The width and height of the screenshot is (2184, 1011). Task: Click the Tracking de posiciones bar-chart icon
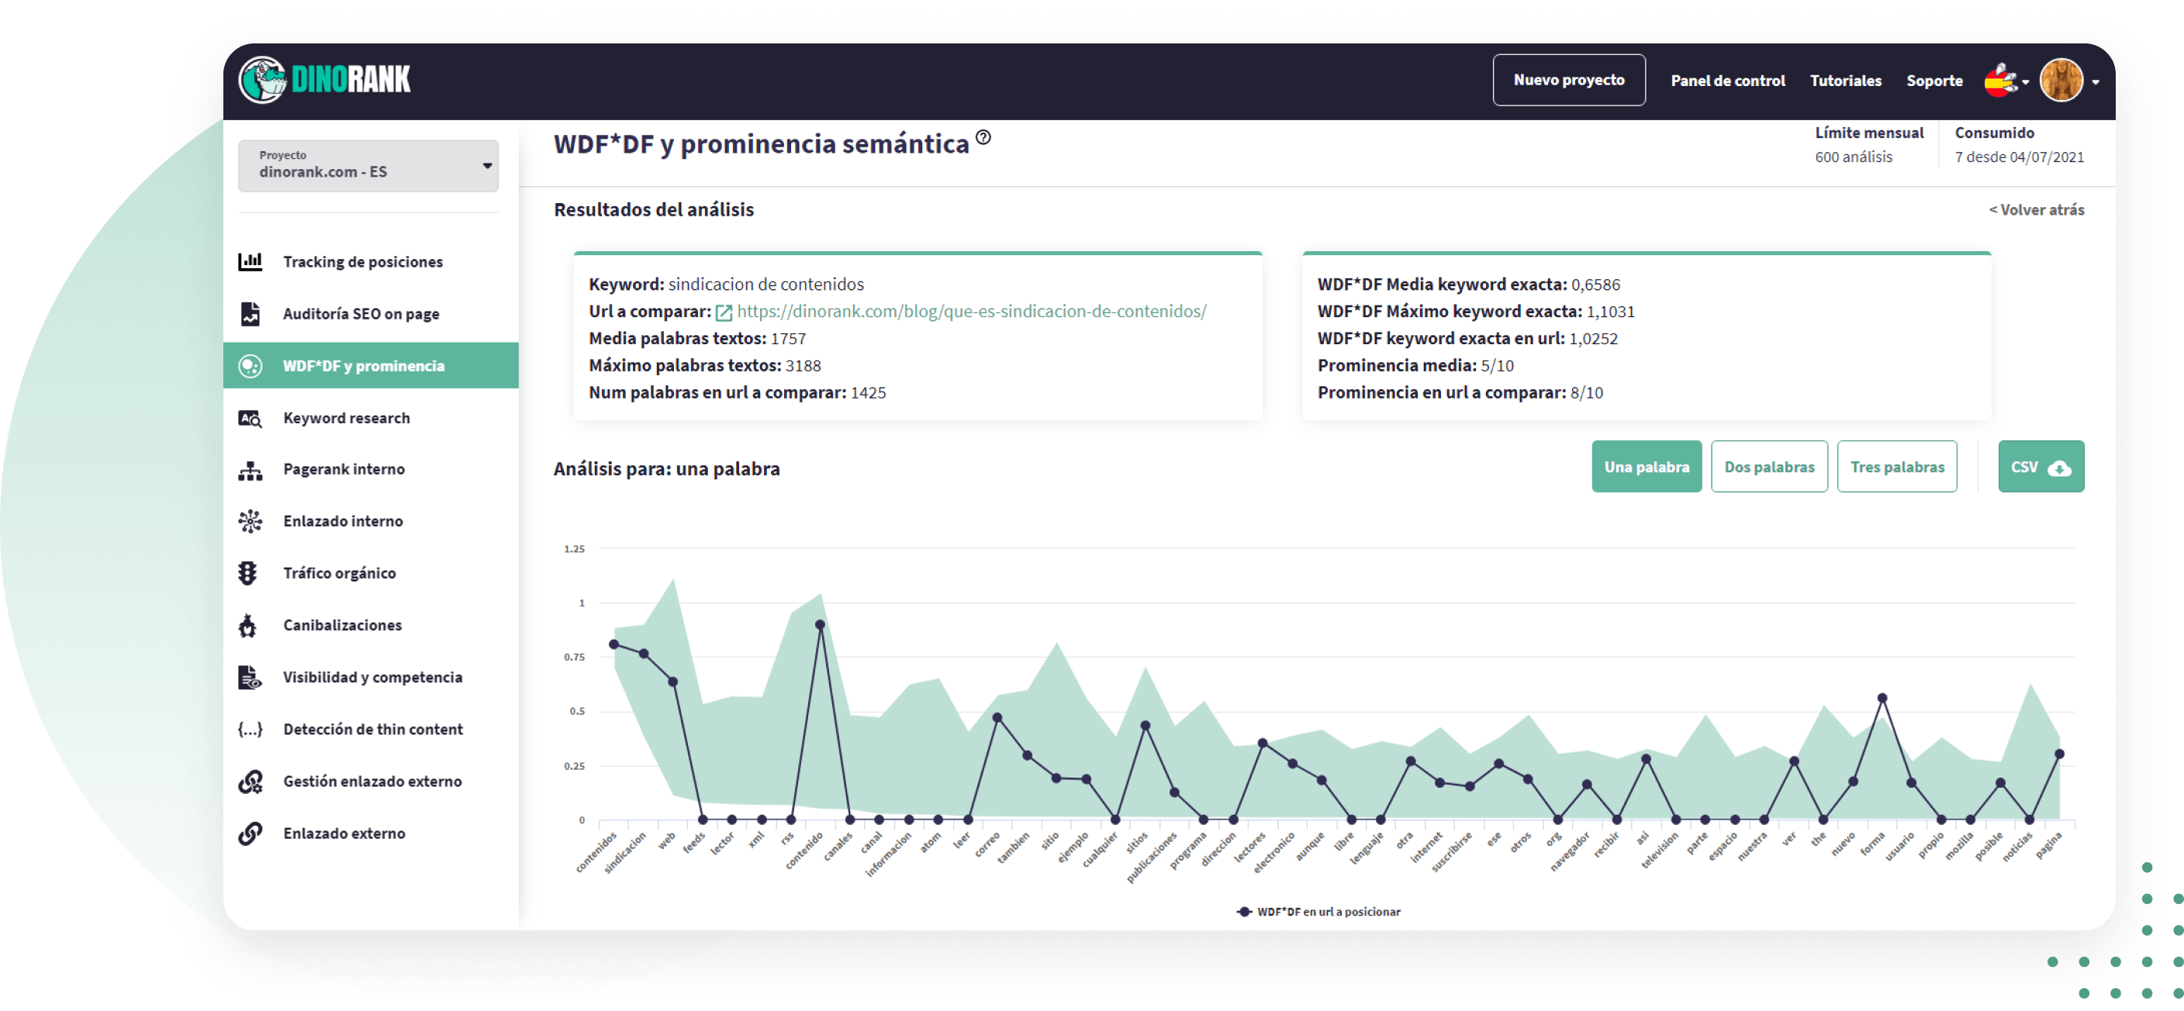(250, 262)
